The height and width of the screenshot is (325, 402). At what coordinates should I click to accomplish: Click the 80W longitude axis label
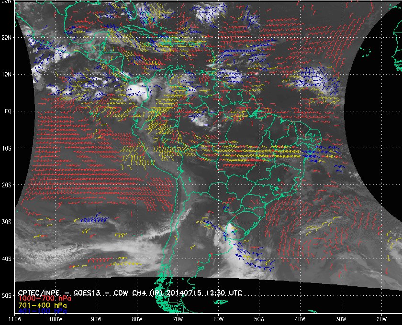click(x=137, y=319)
